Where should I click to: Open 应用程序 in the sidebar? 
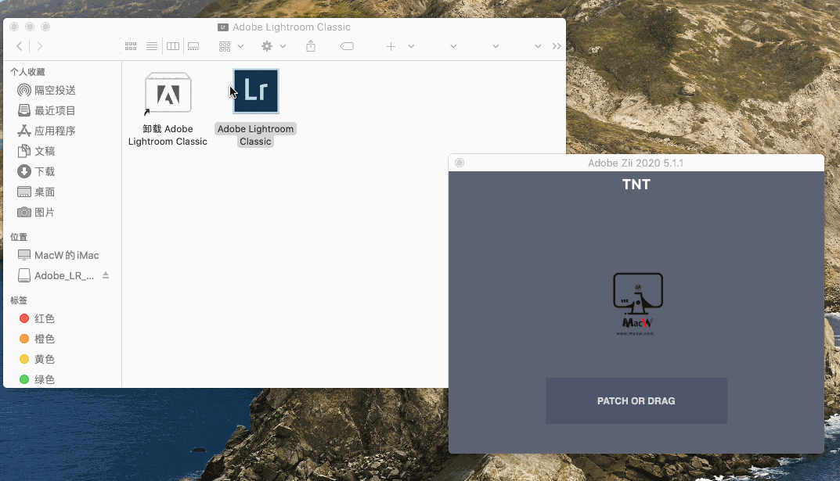(47, 131)
